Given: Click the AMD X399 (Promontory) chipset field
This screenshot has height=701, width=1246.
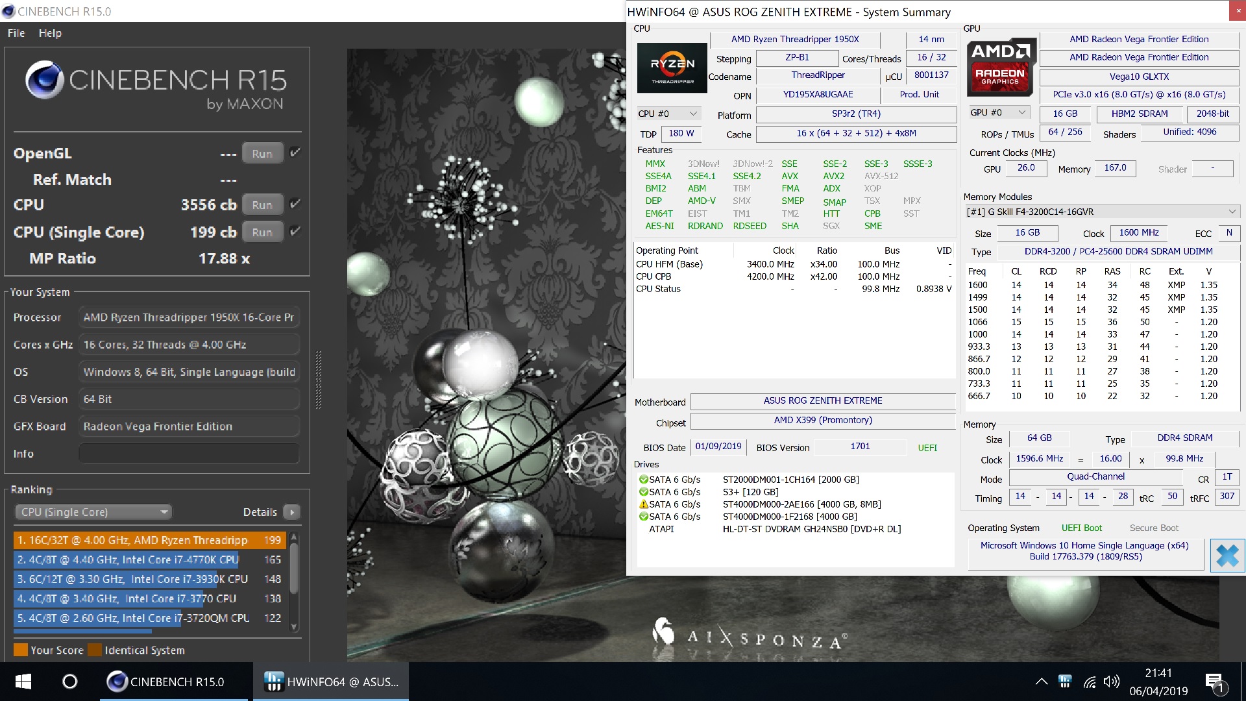Looking at the screenshot, I should point(823,421).
